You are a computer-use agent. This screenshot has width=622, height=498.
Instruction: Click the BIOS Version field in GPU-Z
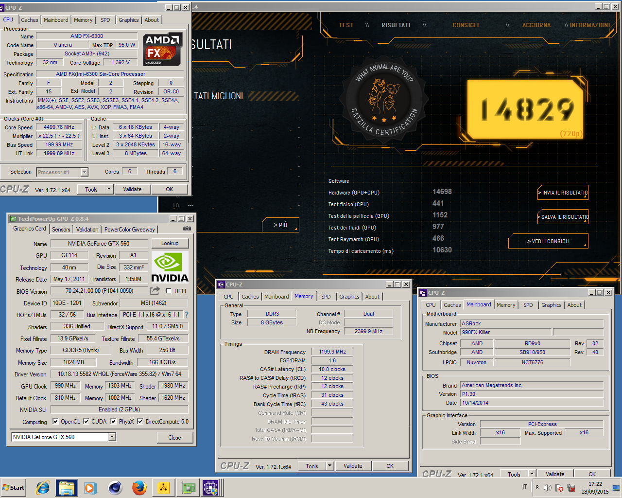pos(100,291)
